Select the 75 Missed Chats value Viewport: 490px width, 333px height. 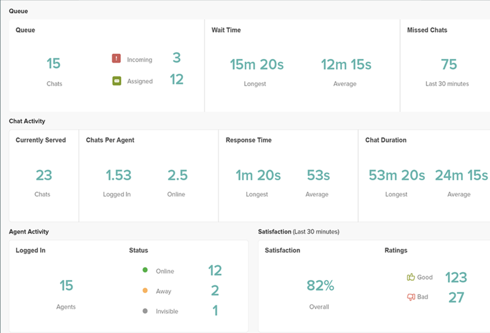pyautogui.click(x=449, y=65)
